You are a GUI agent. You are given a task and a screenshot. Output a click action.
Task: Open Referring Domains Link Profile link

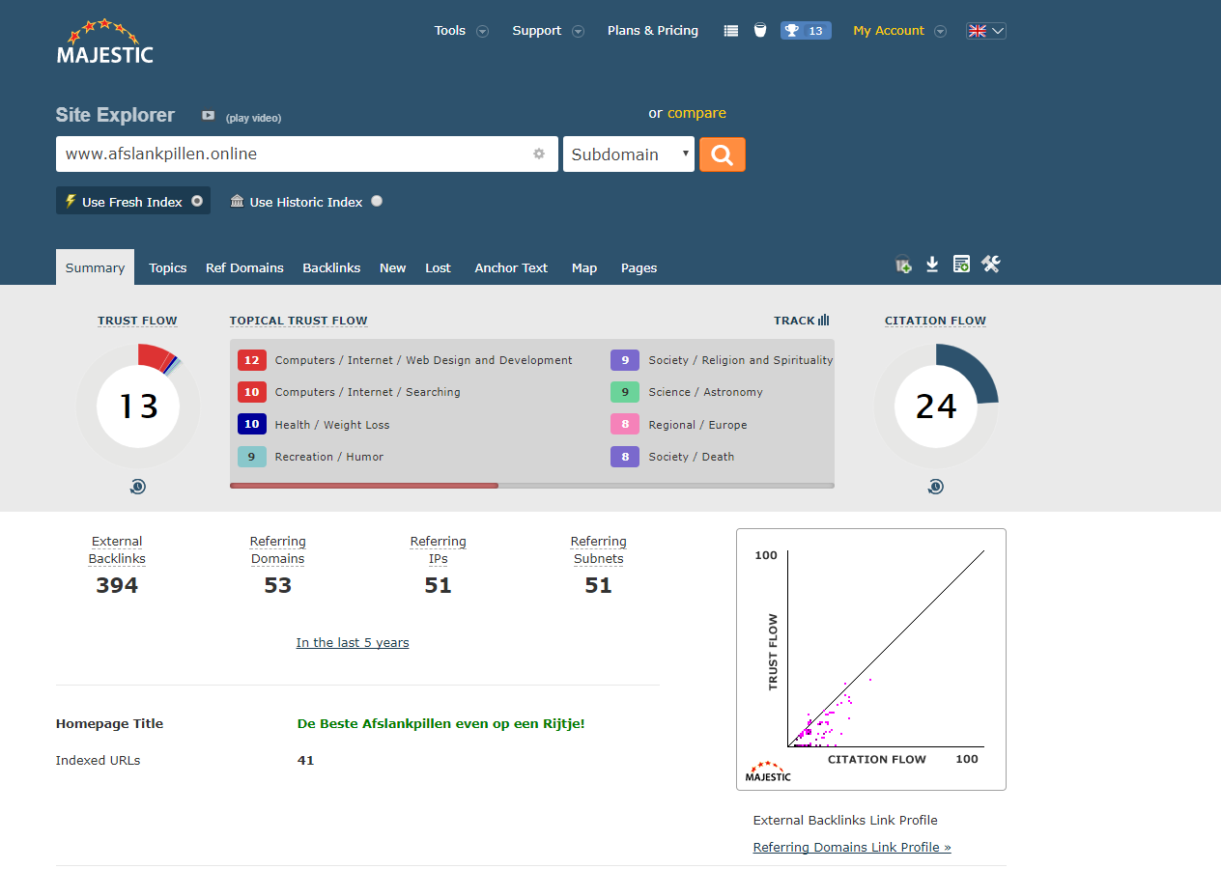pos(852,847)
